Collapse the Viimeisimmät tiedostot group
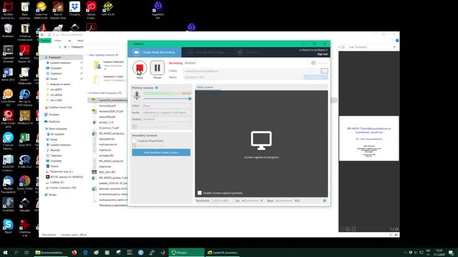Viewport: 458px width, 257px height. coord(87,93)
